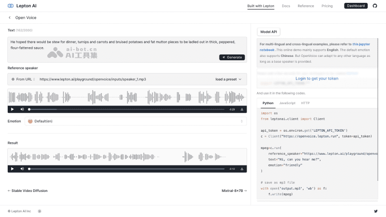This screenshot has height=217, width=386.
Task: Download the result audio file
Action: (x=242, y=169)
